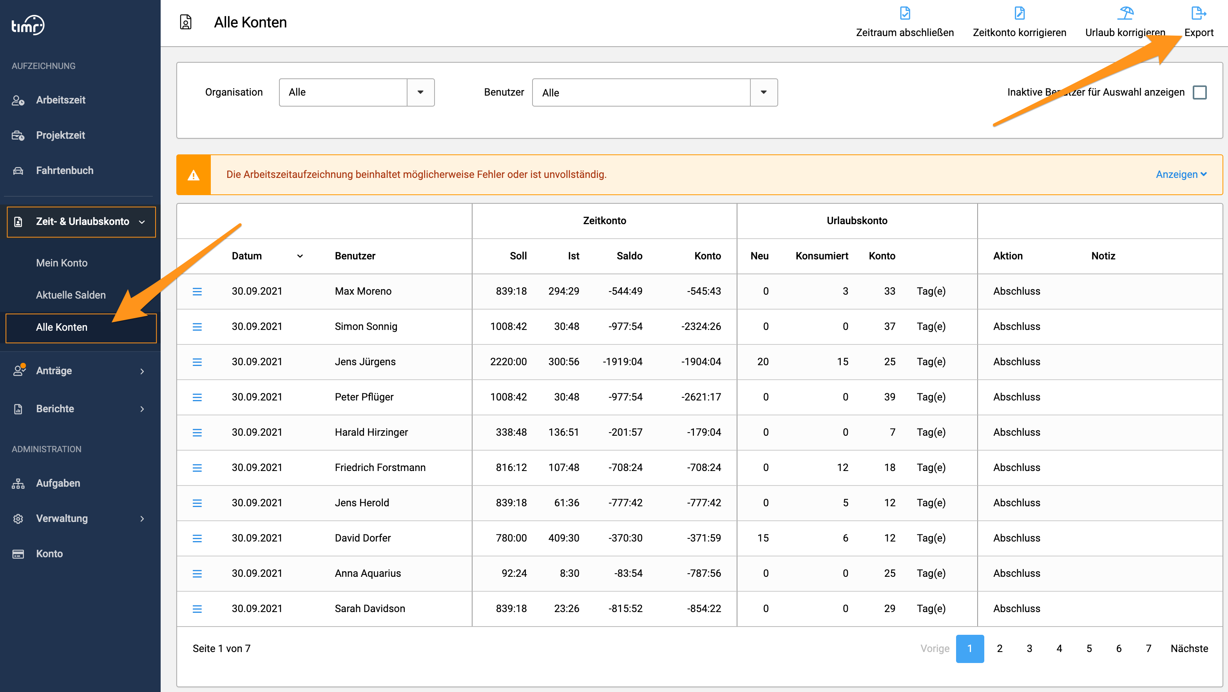Click Konto value -2621:17

point(701,397)
